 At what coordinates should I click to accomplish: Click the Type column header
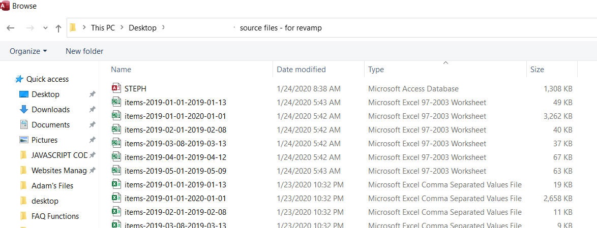coord(376,70)
